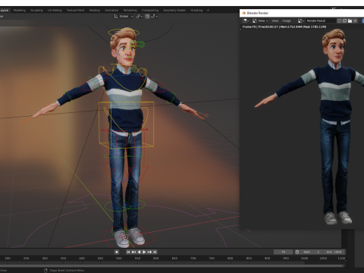Click frame 1000 on the timeline ruler
Image resolution: width=364 pixels, height=273 pixels.
click(304, 259)
